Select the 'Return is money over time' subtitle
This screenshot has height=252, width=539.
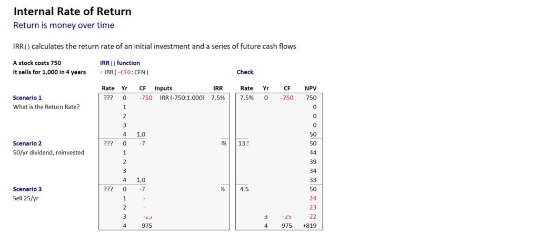click(x=64, y=25)
